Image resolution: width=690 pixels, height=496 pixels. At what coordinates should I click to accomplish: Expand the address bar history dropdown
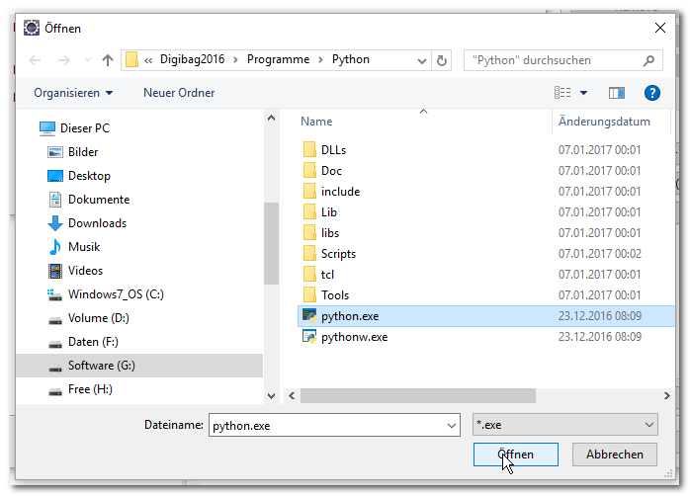[421, 60]
